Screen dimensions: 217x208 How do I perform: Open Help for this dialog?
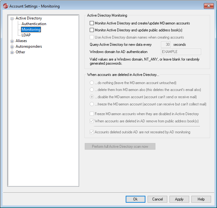201,199
